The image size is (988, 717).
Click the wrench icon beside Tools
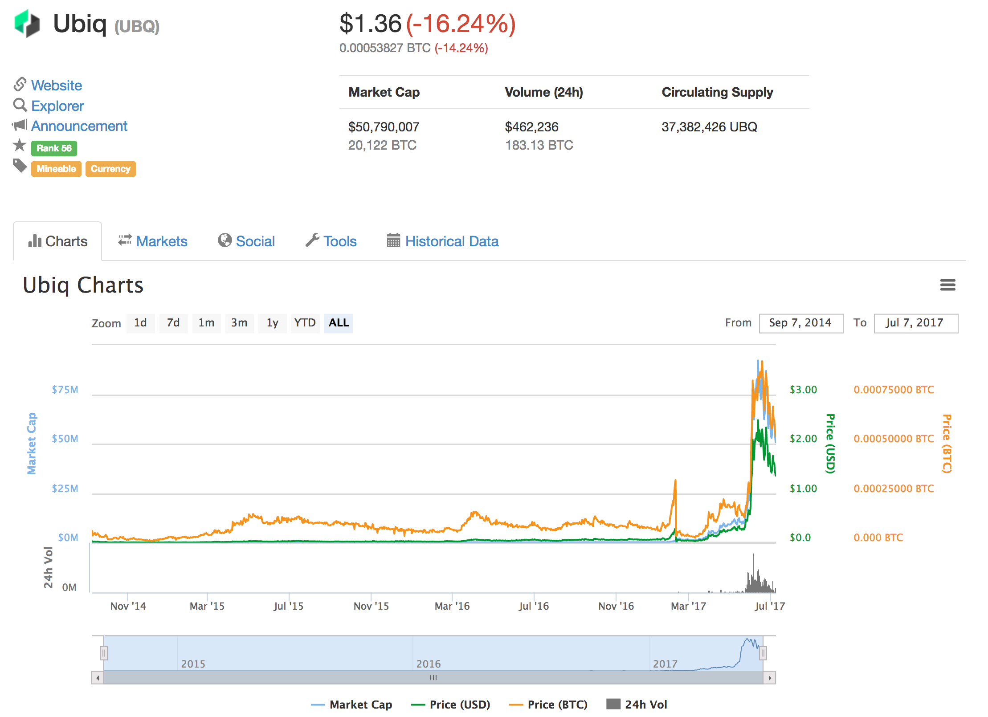pyautogui.click(x=312, y=240)
